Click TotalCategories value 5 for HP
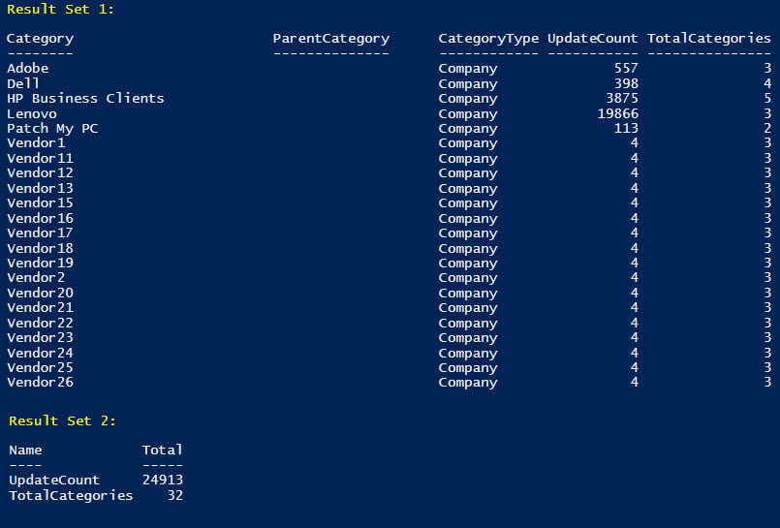780x528 pixels. (x=767, y=98)
